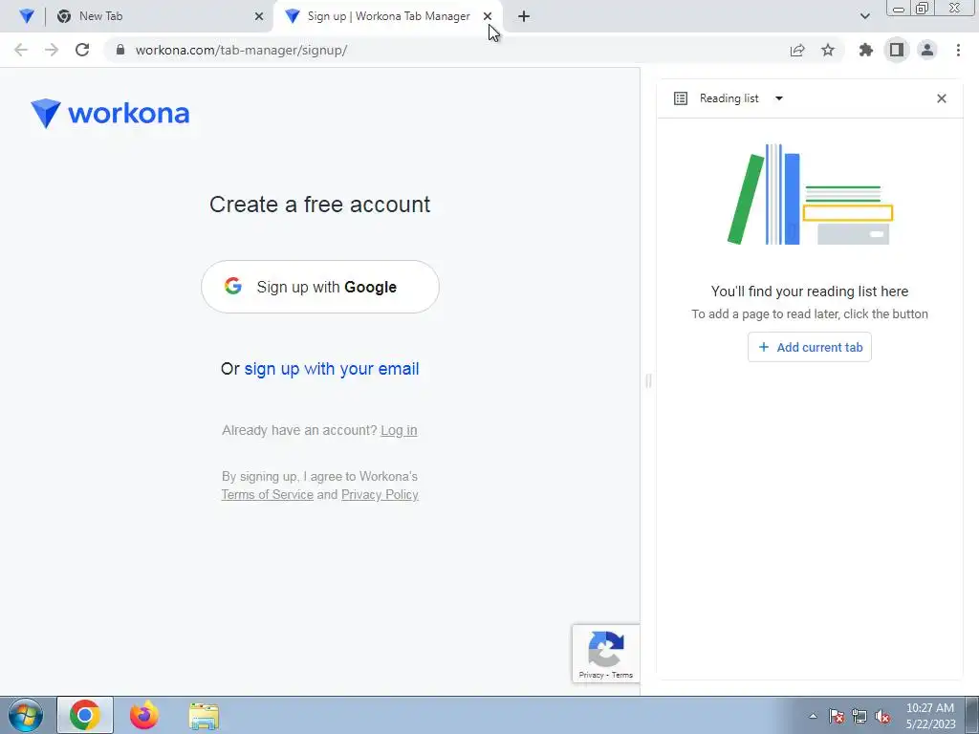
Task: Open the Terms of Service link
Action: click(268, 494)
